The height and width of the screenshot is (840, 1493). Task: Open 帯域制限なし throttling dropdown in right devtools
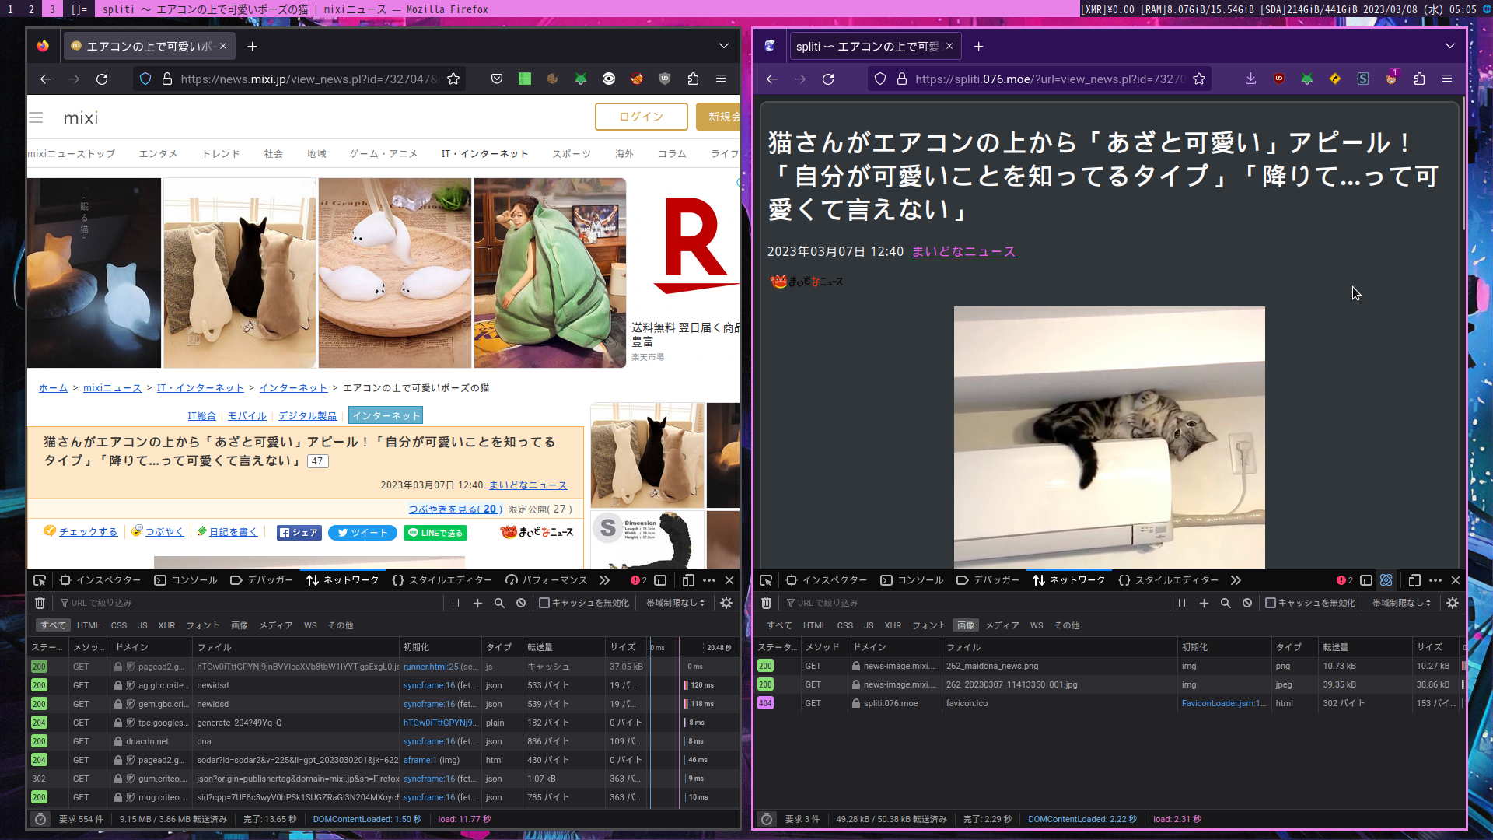coord(1401,603)
